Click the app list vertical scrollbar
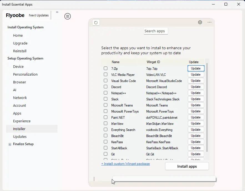245x191 pixels. pyautogui.click(x=207, y=108)
